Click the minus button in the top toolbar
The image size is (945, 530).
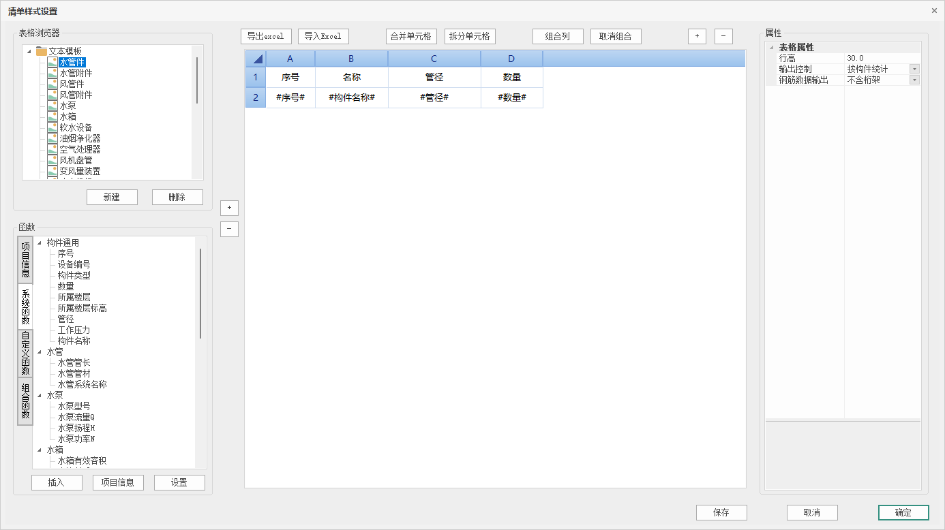(723, 36)
